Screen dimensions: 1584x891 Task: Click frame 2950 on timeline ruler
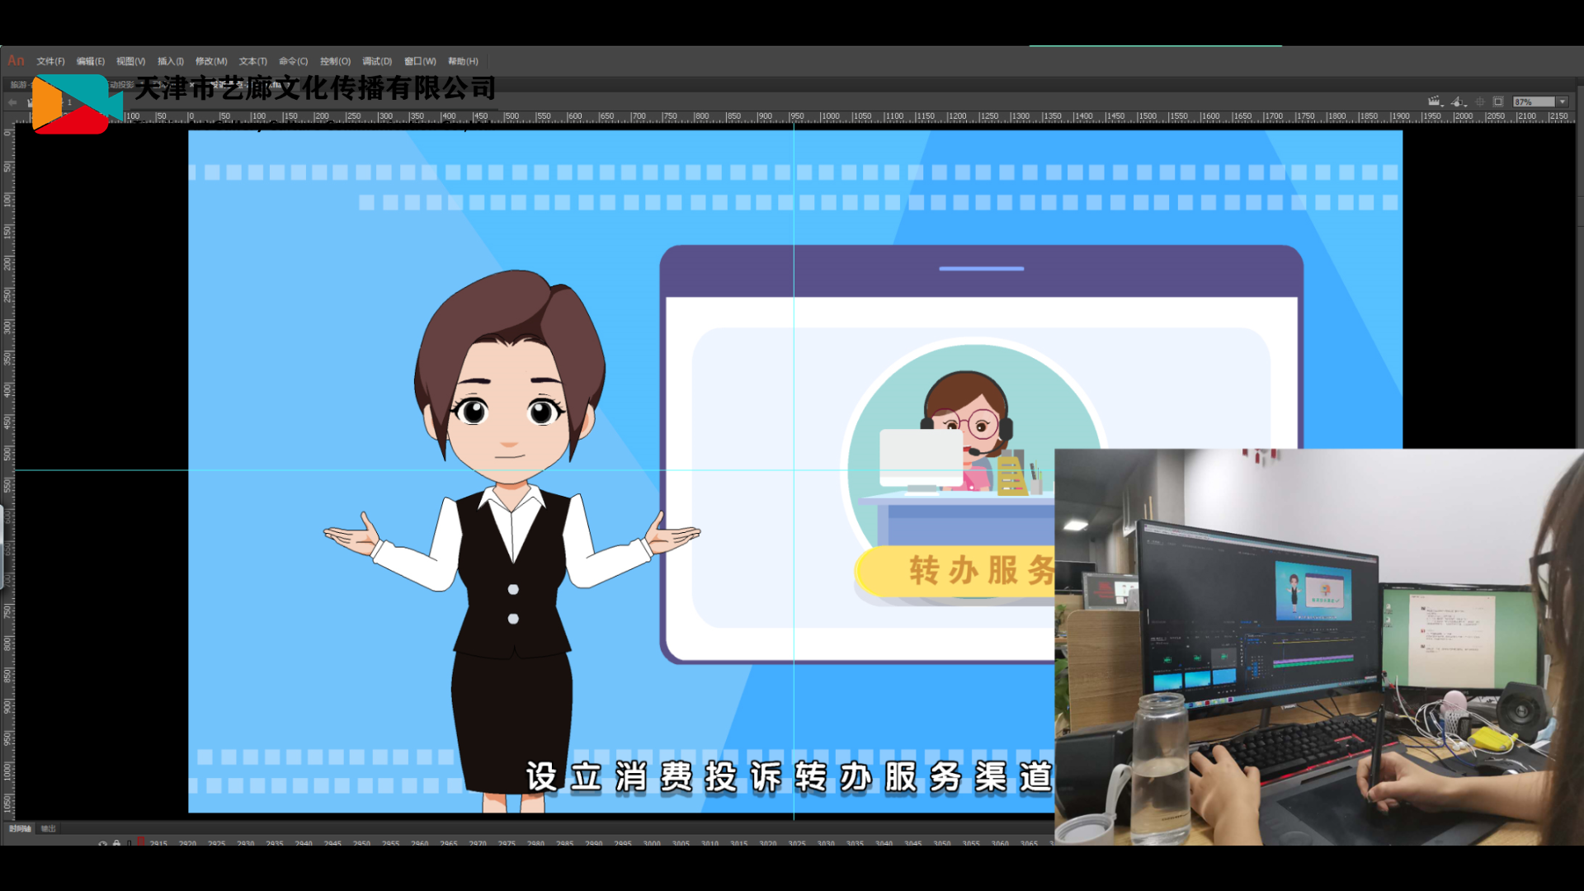coord(361,843)
